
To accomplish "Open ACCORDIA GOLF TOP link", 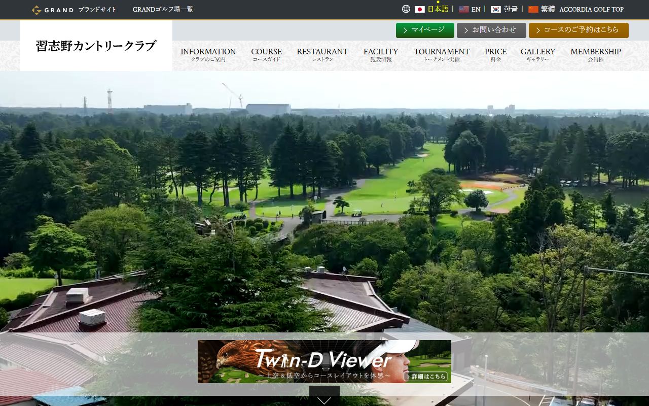I will [591, 9].
